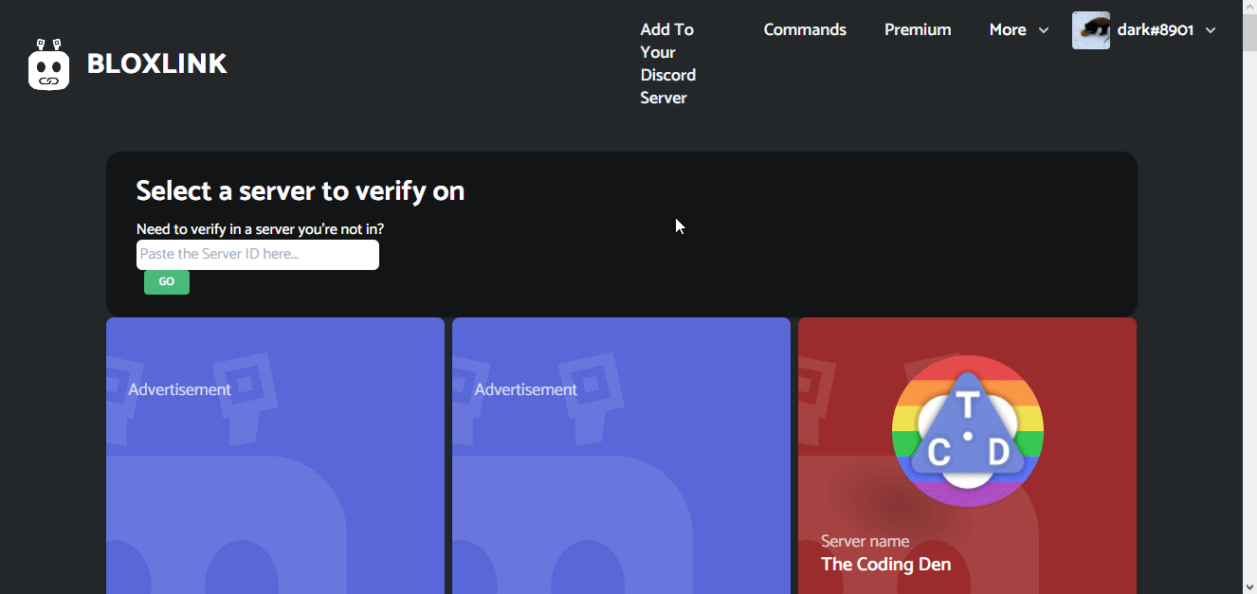Screen dimensions: 1257x594
Task: Focus the Paste the Server ID field
Action: pyautogui.click(x=258, y=255)
